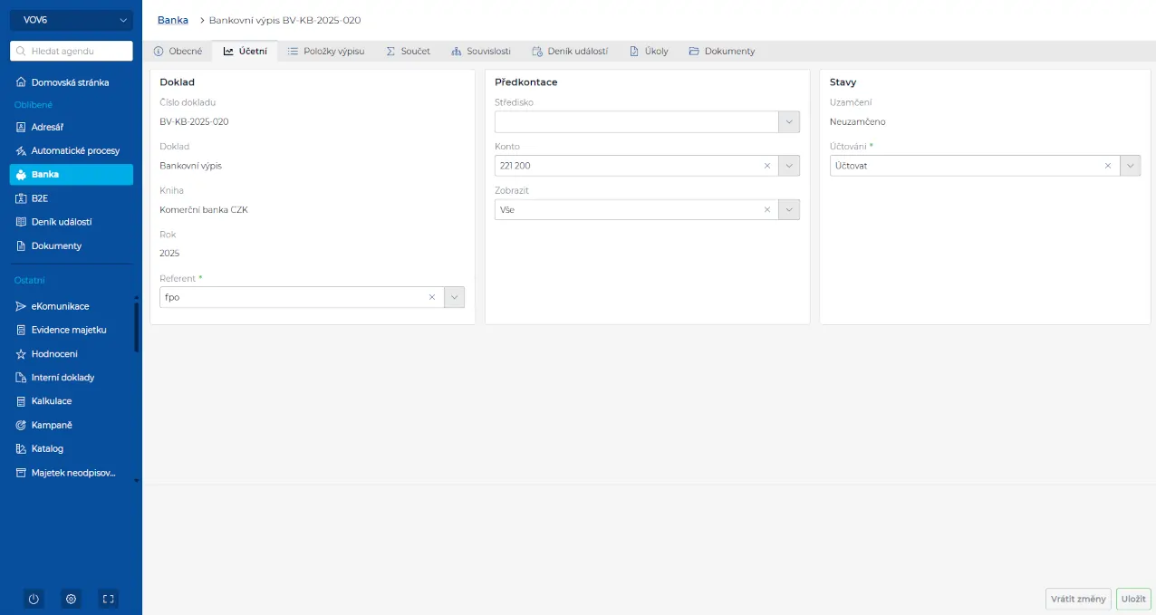Viewport: 1156px width, 615px height.
Task: Open Domovská stránka from the sidebar
Action: pos(70,82)
